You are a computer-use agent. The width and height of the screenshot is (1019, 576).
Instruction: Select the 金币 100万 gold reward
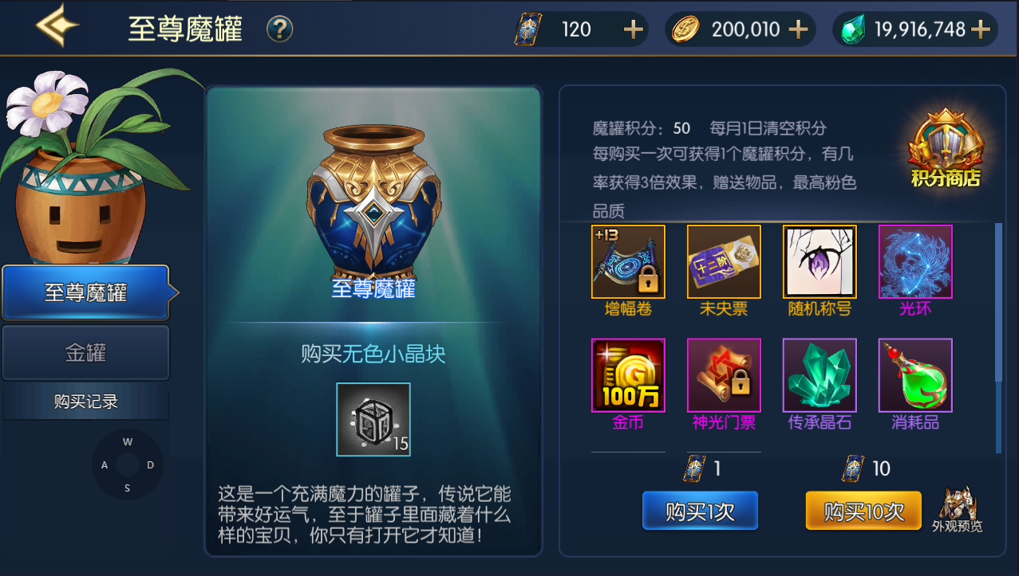pyautogui.click(x=628, y=375)
